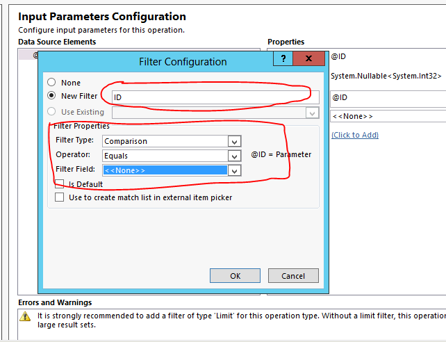Click the System.Nullable<System.Int32> type value
446x342 pixels.
click(384, 76)
